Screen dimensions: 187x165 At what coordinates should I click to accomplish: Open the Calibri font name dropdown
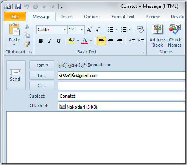(65, 30)
